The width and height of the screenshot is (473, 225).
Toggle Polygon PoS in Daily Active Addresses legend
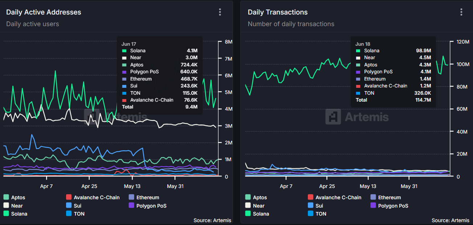pyautogui.click(x=147, y=205)
